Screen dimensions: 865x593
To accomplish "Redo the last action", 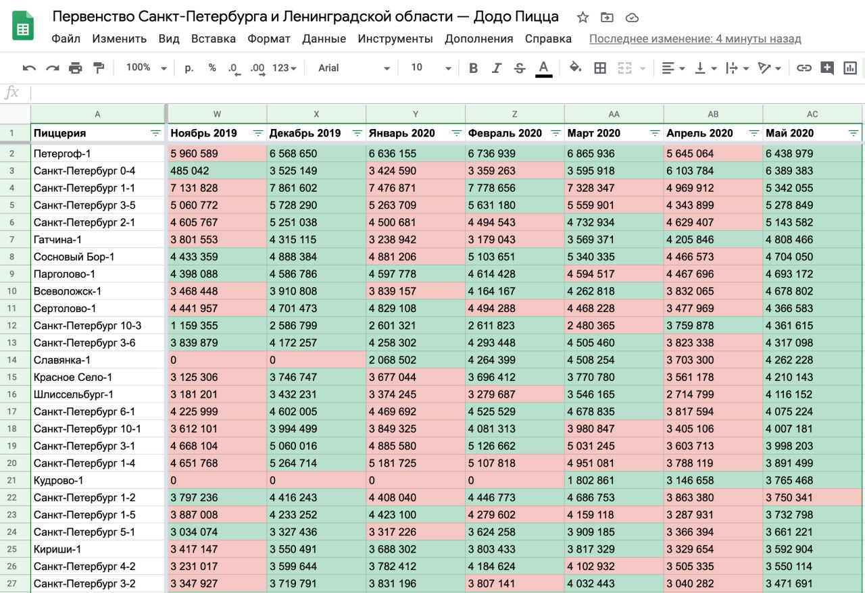I will pos(52,68).
